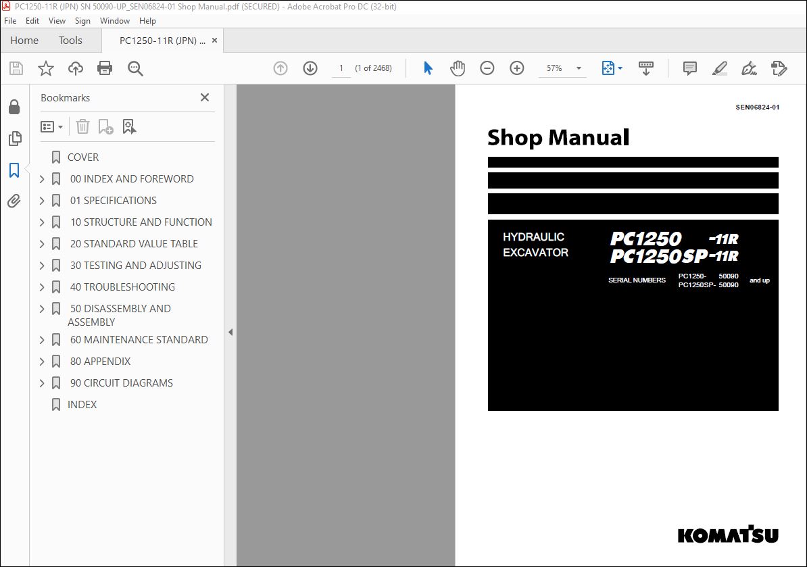Open the Sign menu
The image size is (807, 567).
[82, 20]
